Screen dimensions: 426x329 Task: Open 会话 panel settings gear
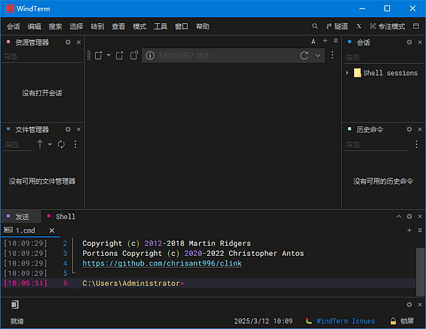(409, 42)
